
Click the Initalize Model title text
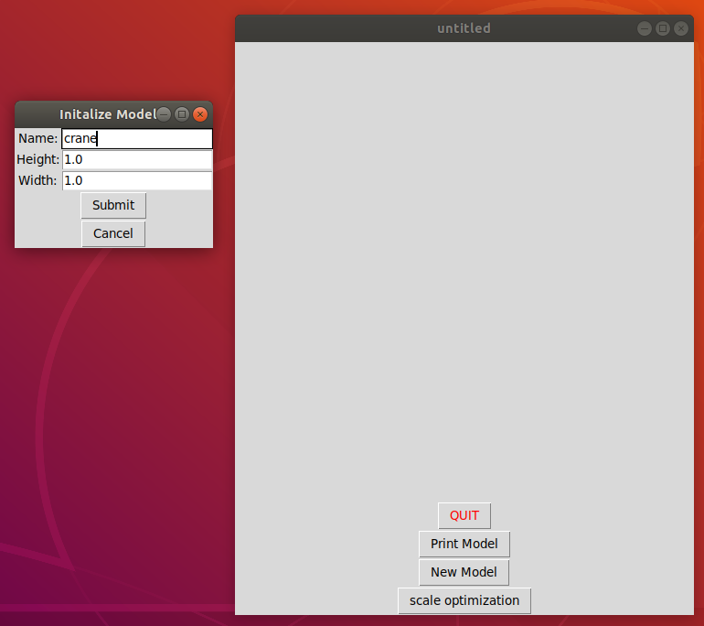pyautogui.click(x=108, y=114)
